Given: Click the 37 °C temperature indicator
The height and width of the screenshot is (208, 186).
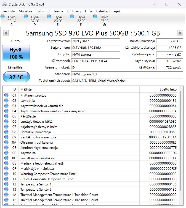Looking at the screenshot, I should point(16,77).
